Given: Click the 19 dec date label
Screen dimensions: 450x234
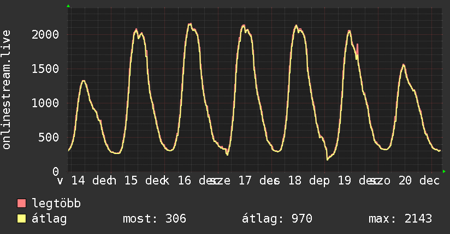Looking at the screenshot, I should click(359, 181).
